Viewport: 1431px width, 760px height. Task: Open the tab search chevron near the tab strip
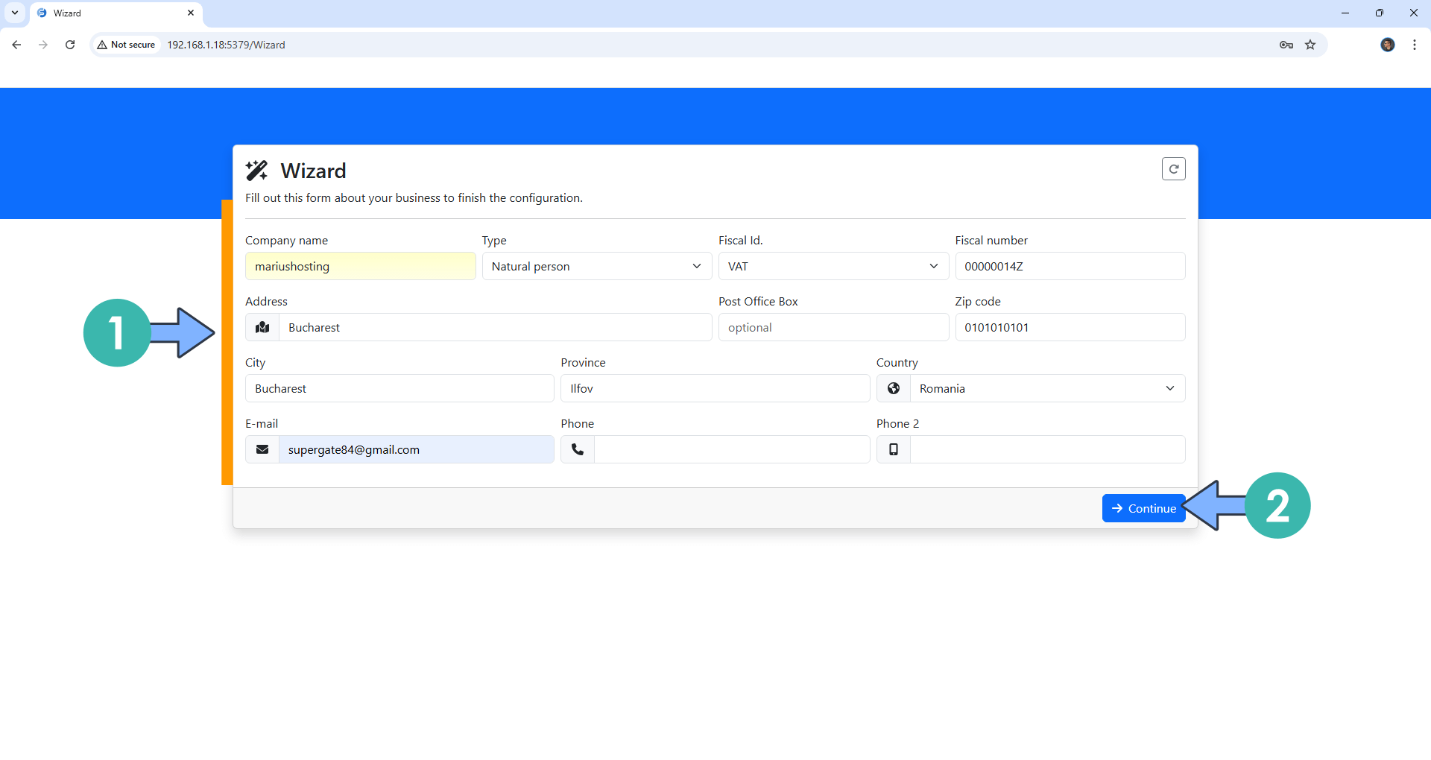(x=15, y=13)
